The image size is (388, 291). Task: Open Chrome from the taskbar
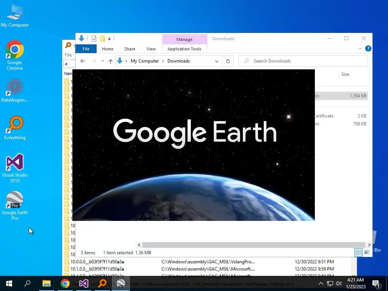click(x=65, y=283)
